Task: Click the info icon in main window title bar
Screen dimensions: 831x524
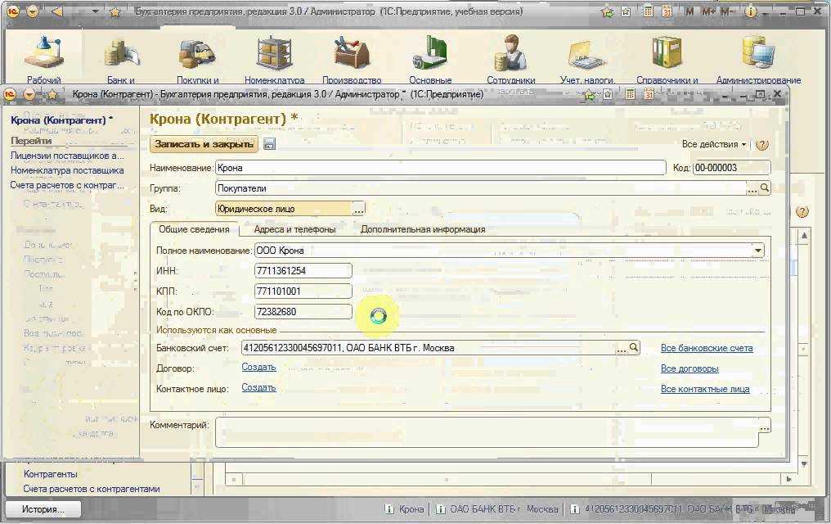Action: [x=750, y=11]
